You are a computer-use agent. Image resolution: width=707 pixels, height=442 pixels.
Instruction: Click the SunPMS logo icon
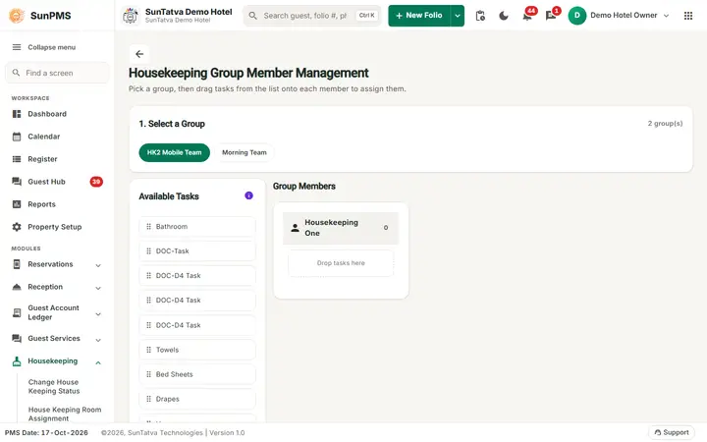point(17,16)
